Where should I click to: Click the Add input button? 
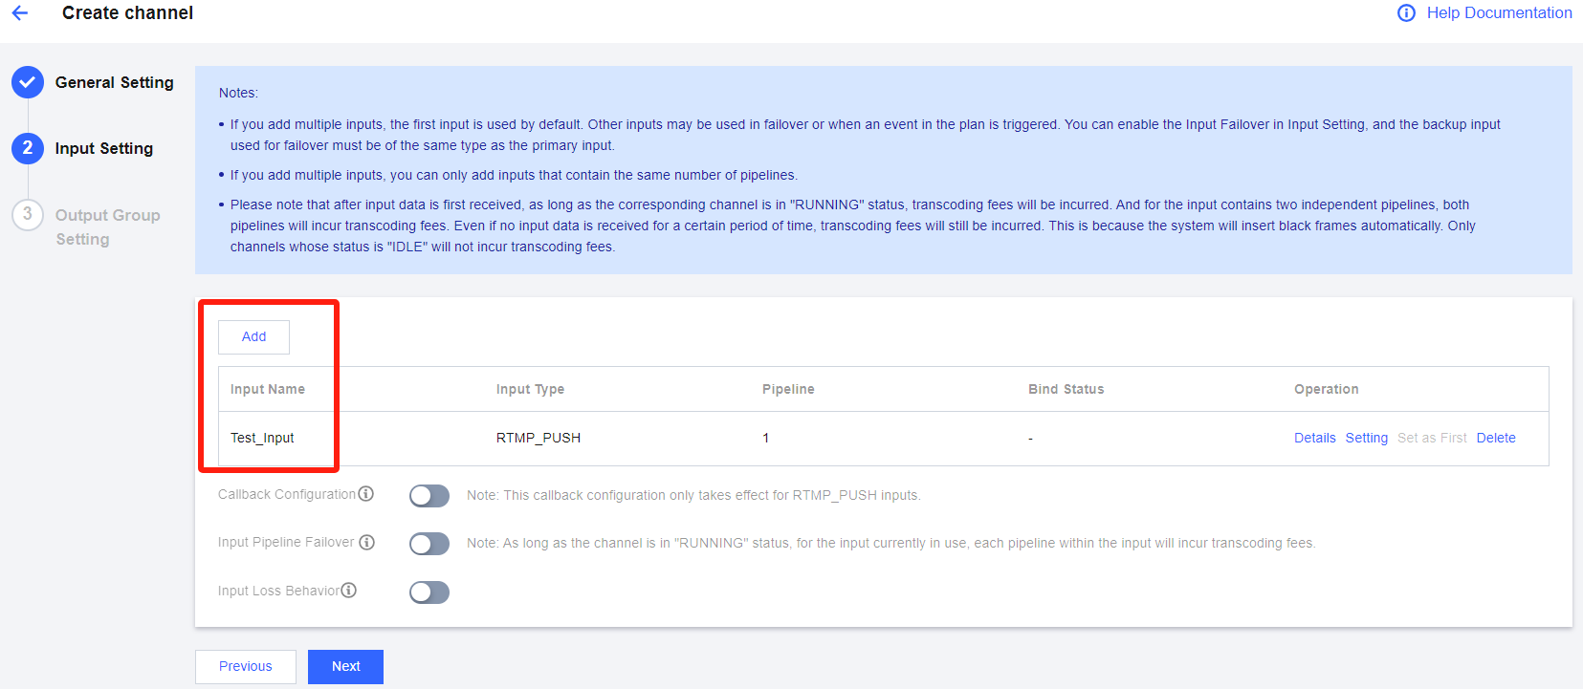[253, 336]
